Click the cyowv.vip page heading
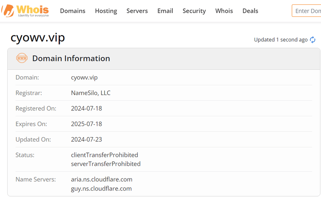 pos(38,38)
